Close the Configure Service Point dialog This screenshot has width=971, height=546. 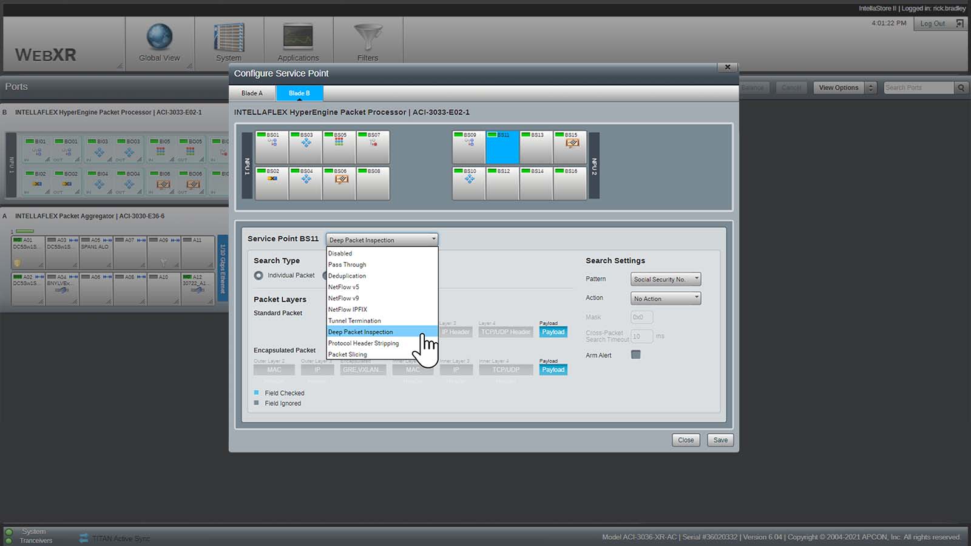727,67
